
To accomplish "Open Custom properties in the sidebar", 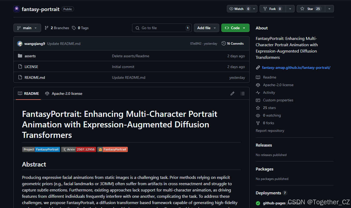I will click(278, 100).
